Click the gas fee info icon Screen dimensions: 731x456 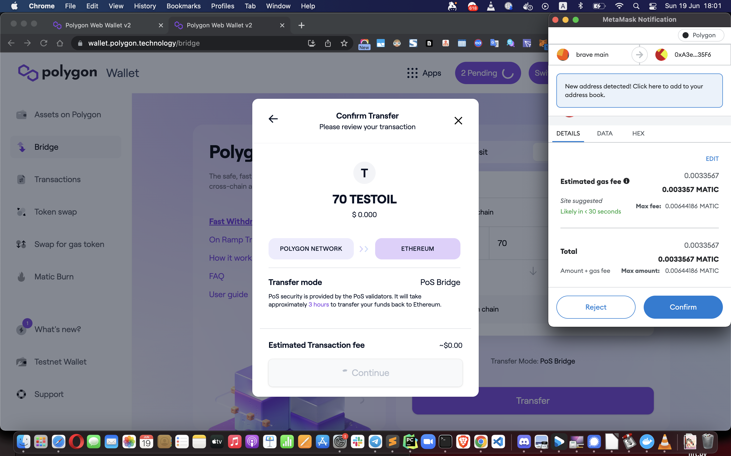coord(626,181)
